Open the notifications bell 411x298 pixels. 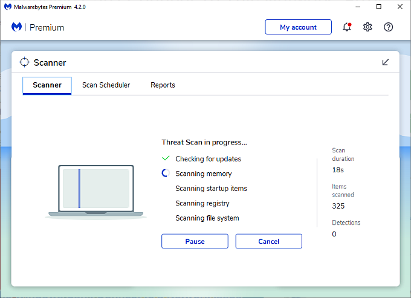tap(347, 27)
